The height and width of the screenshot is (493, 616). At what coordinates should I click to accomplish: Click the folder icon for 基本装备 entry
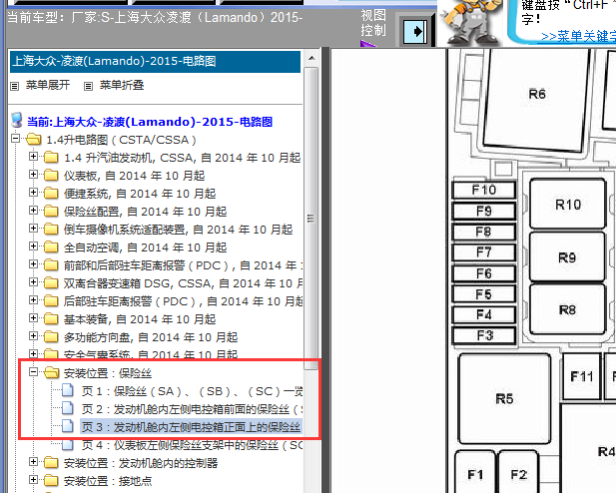click(51, 319)
